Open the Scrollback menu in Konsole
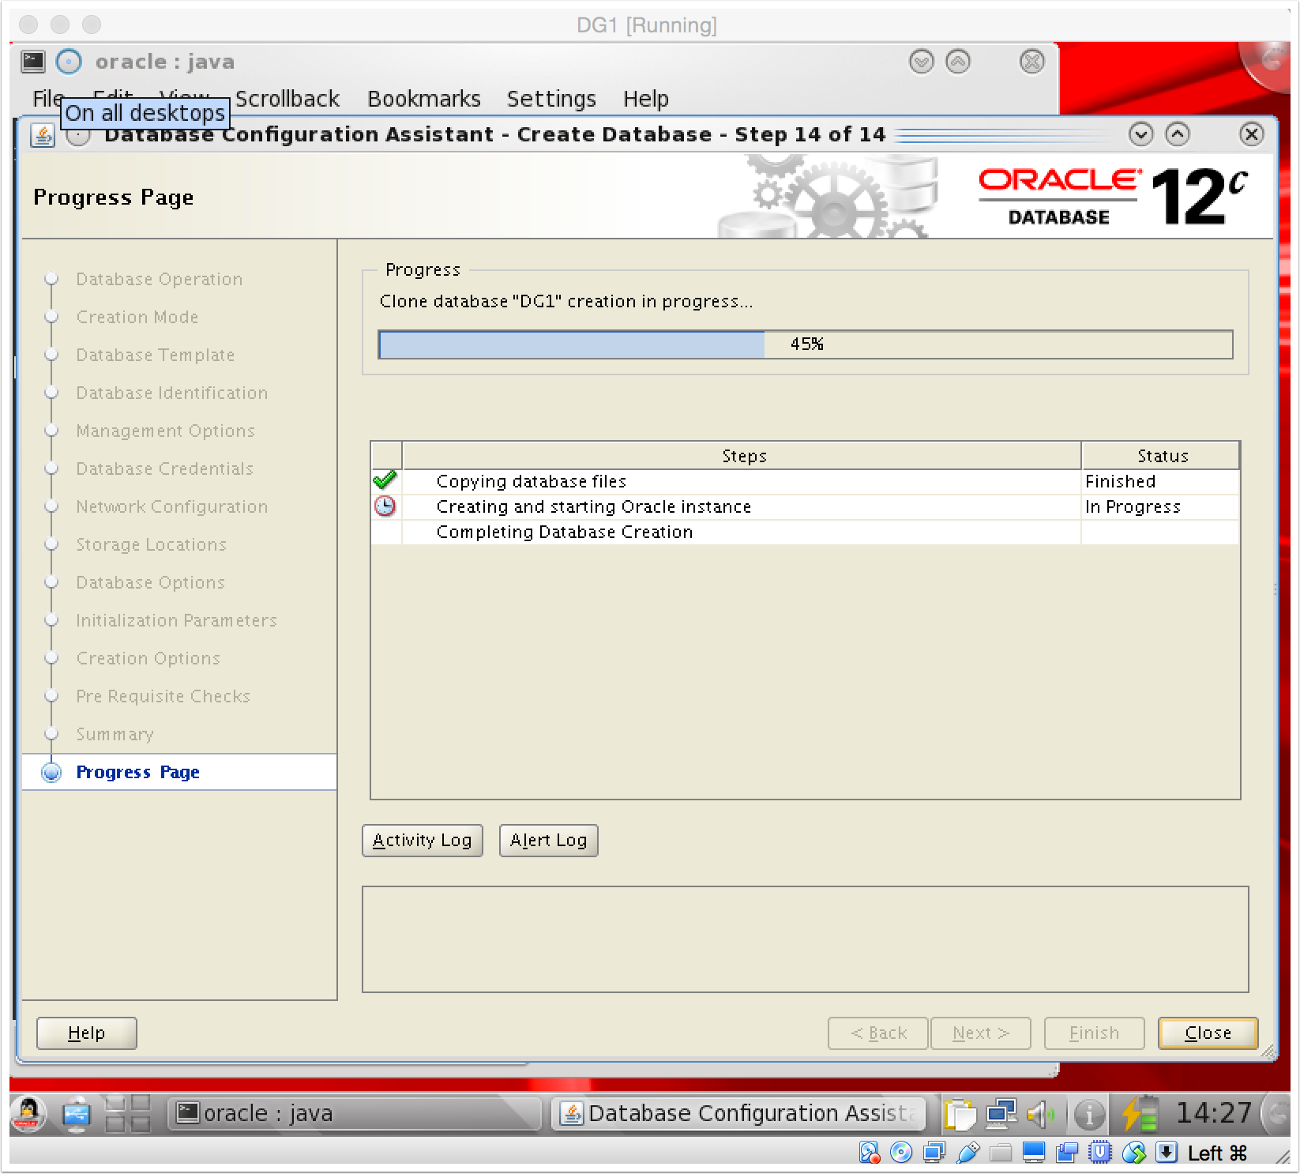1300x1174 pixels. [x=287, y=99]
